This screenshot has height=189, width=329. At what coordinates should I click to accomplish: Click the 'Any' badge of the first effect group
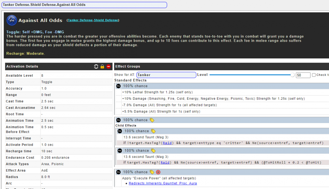(118, 86)
